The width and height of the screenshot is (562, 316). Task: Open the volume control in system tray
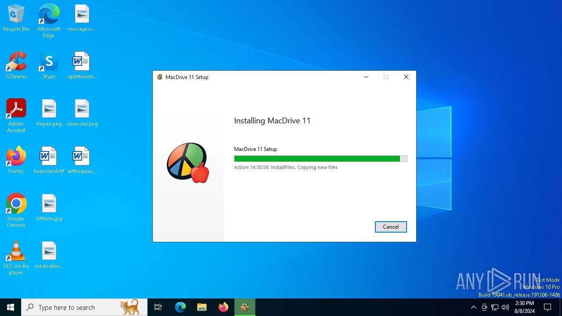coord(505,307)
